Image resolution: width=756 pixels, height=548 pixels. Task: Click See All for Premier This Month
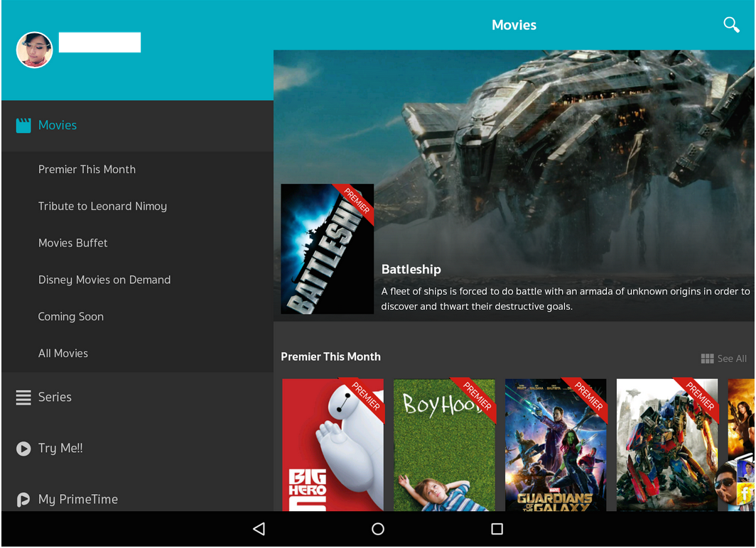point(724,358)
